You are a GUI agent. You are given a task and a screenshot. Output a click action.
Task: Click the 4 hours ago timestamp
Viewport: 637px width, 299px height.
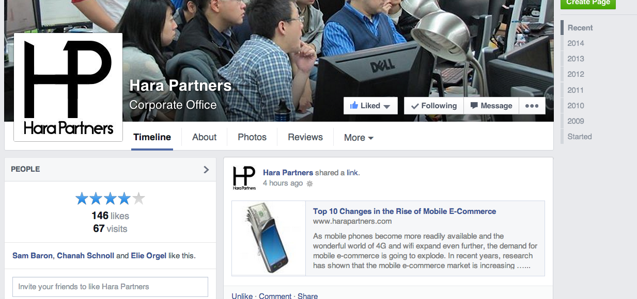pos(283,183)
